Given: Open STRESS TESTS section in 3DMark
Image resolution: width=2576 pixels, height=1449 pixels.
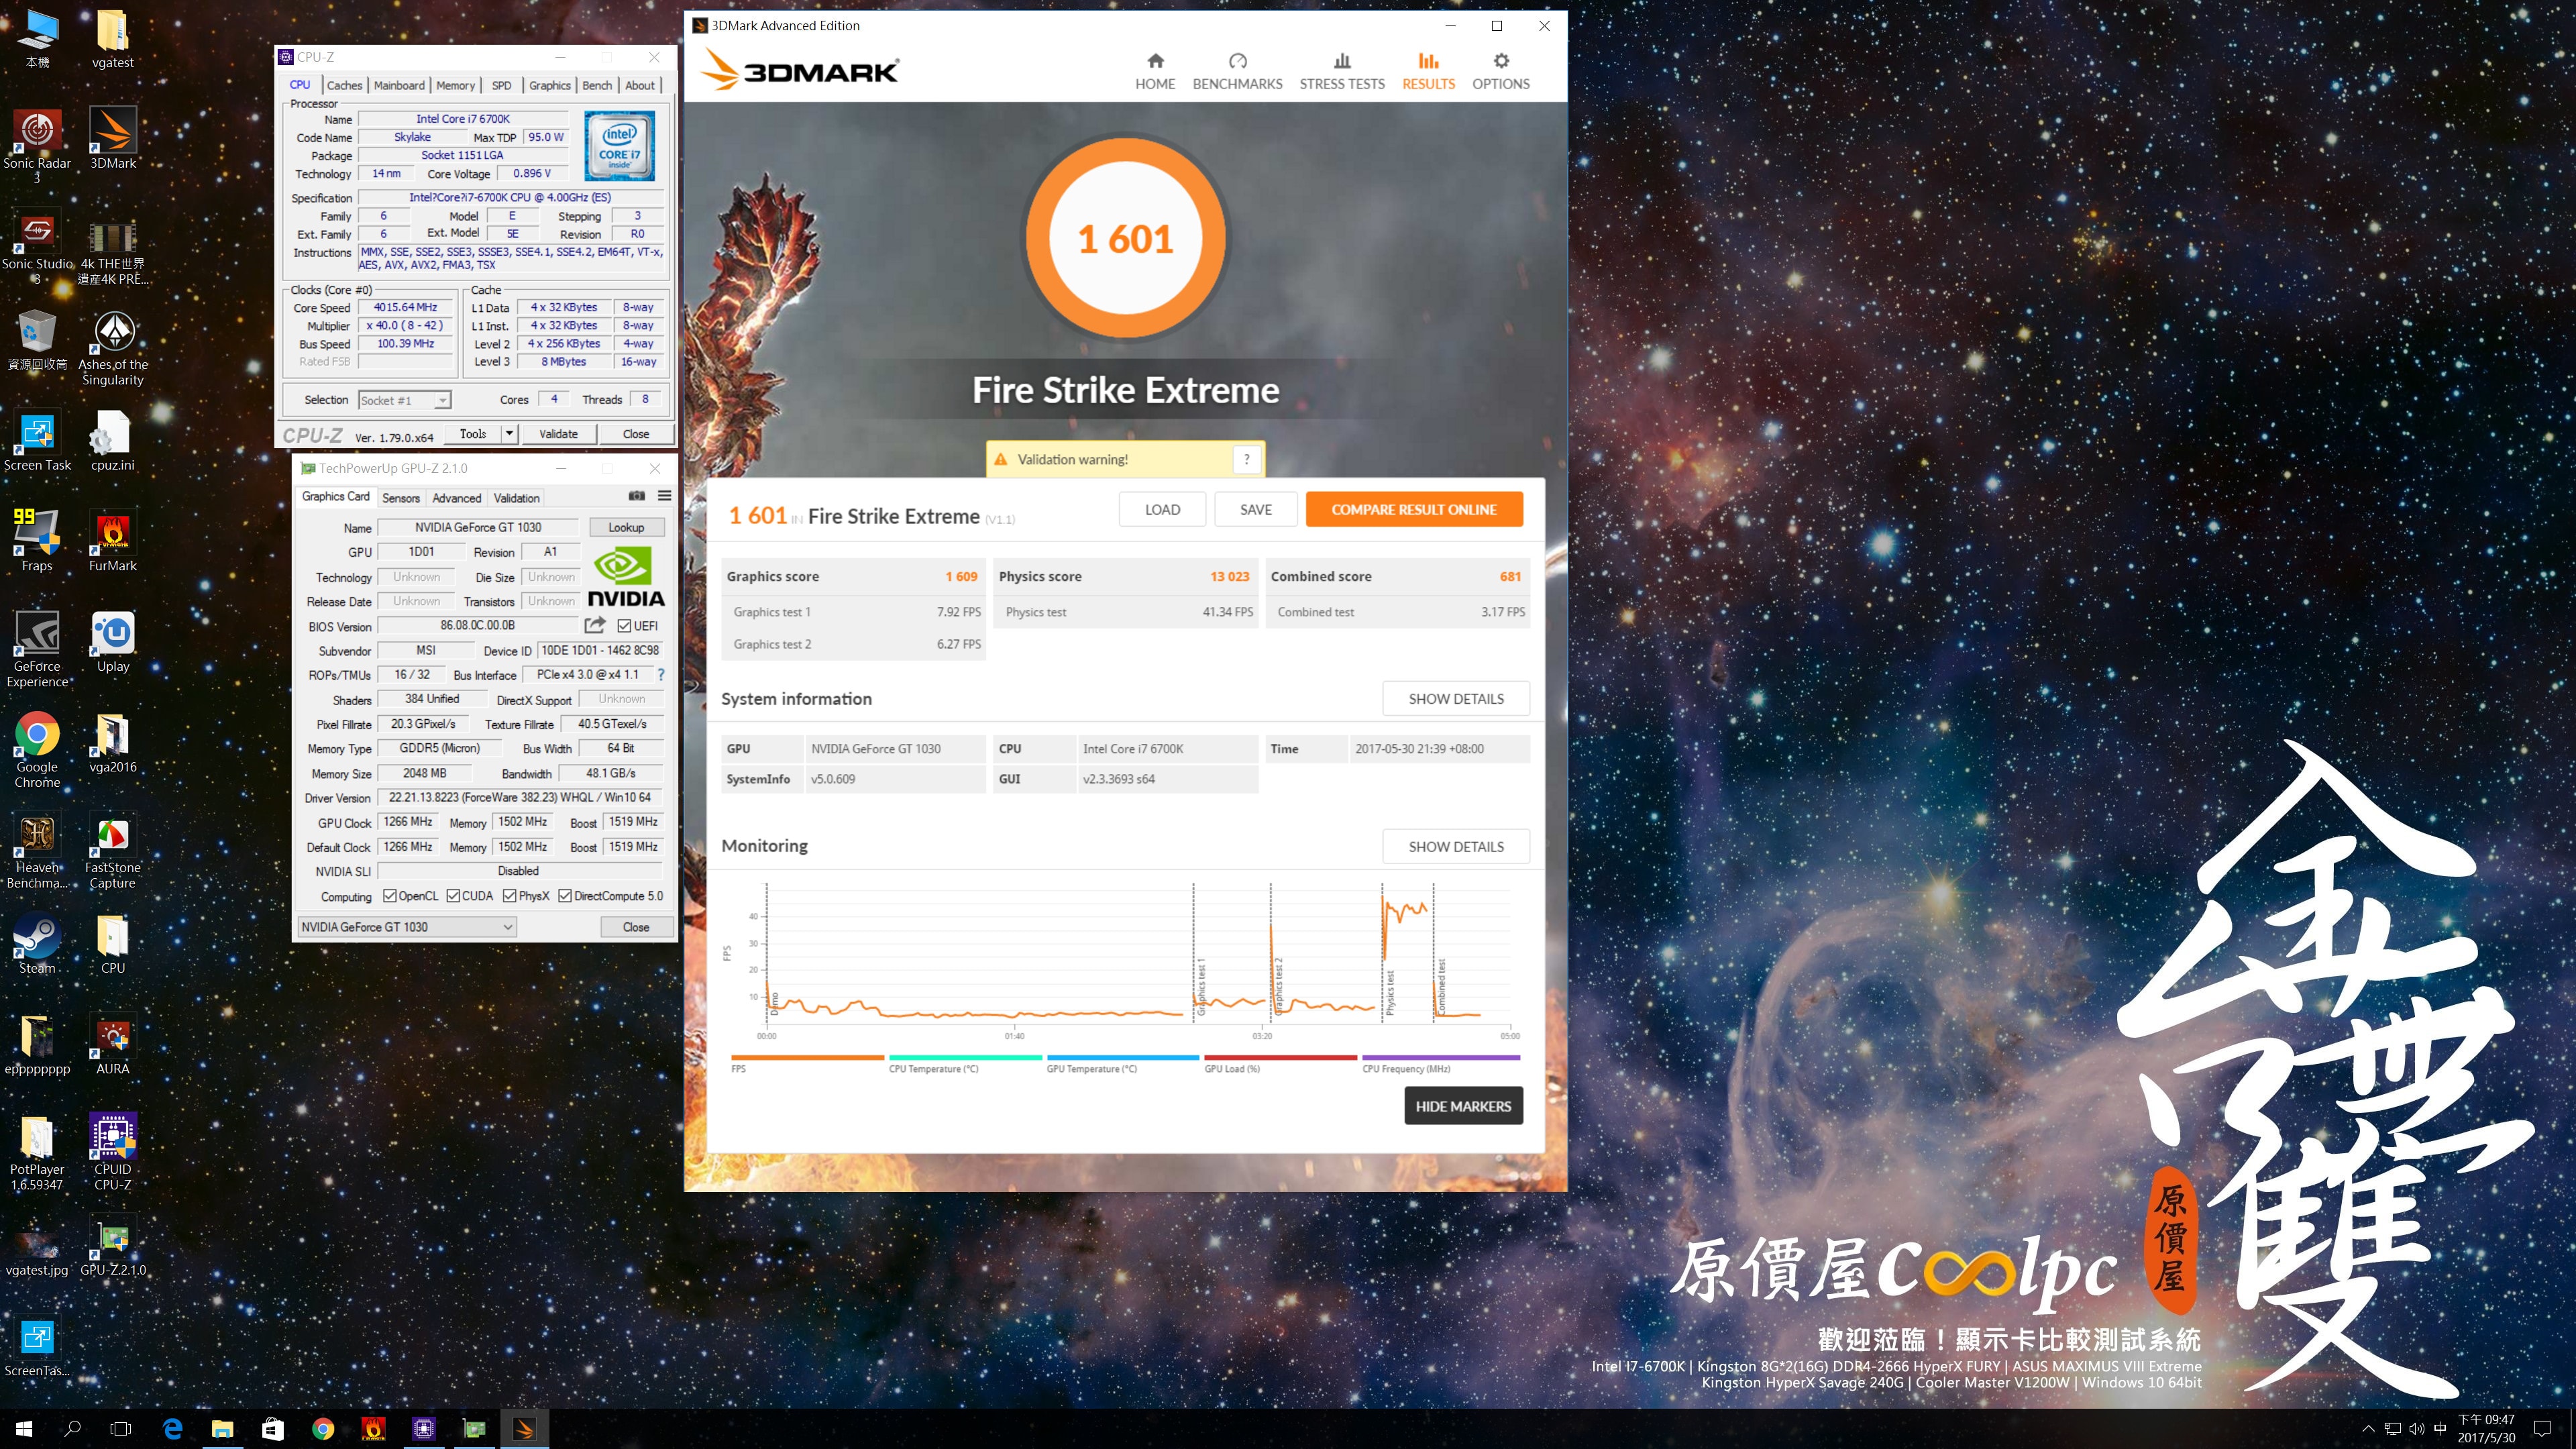Looking at the screenshot, I should 1342,72.
